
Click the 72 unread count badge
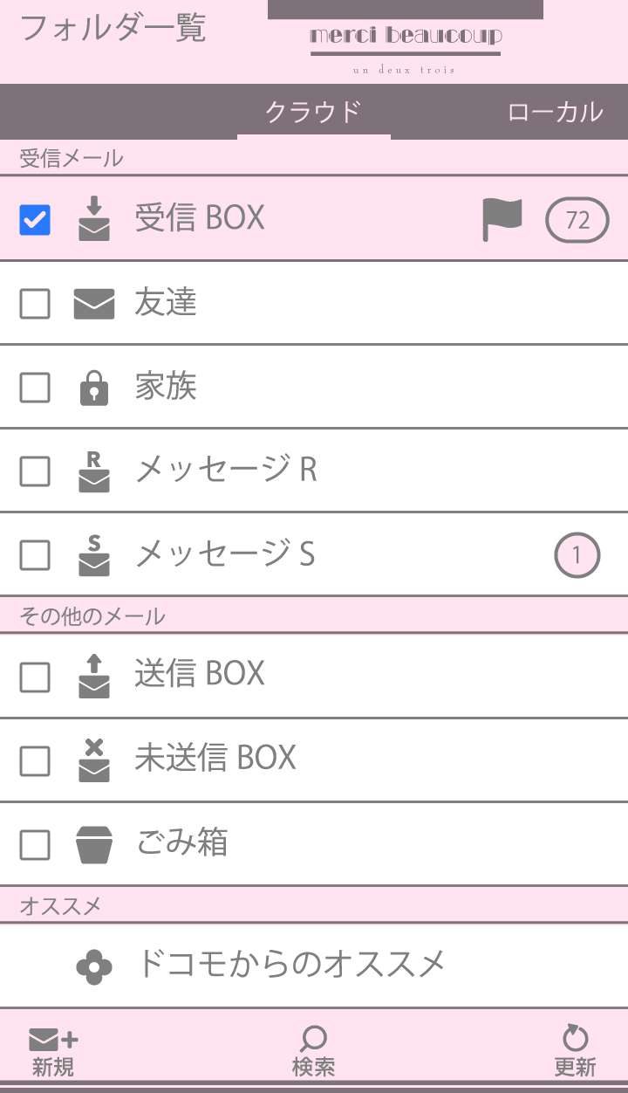point(577,220)
